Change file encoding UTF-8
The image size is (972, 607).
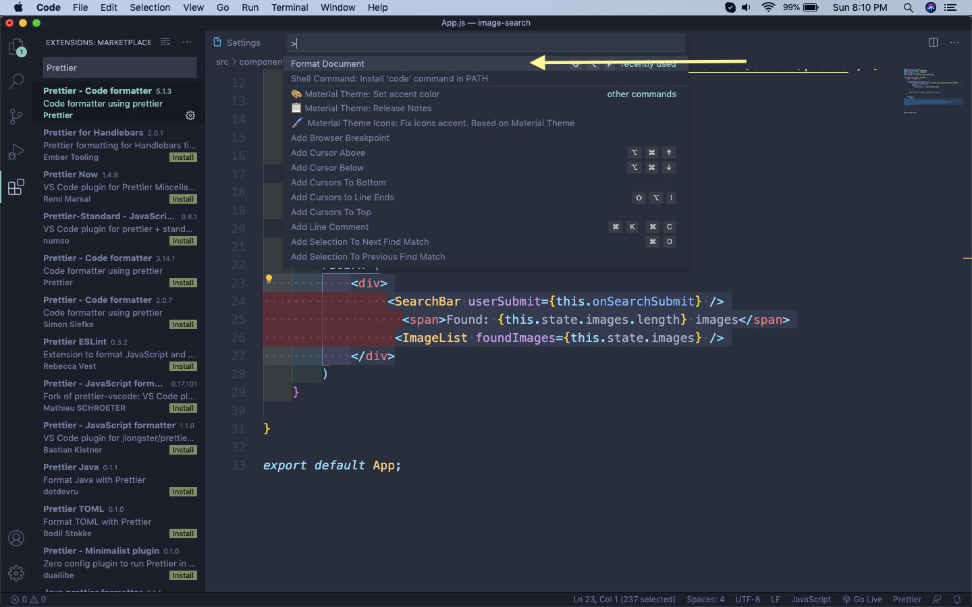747,599
